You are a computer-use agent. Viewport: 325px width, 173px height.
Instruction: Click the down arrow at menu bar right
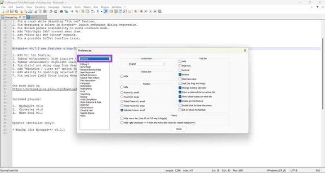coord(317,7)
